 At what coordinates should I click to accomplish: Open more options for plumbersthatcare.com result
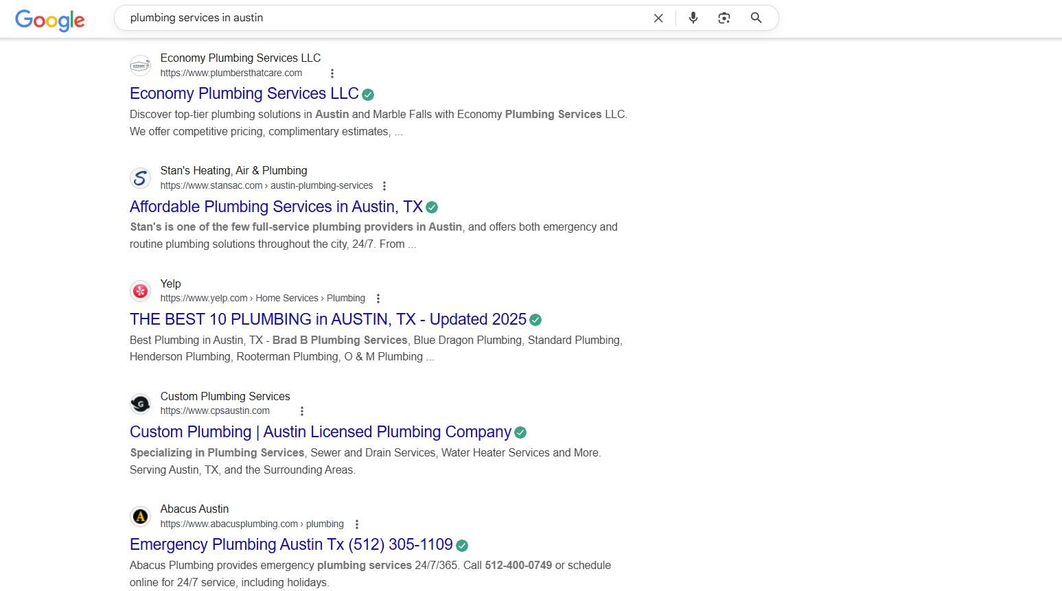point(332,73)
